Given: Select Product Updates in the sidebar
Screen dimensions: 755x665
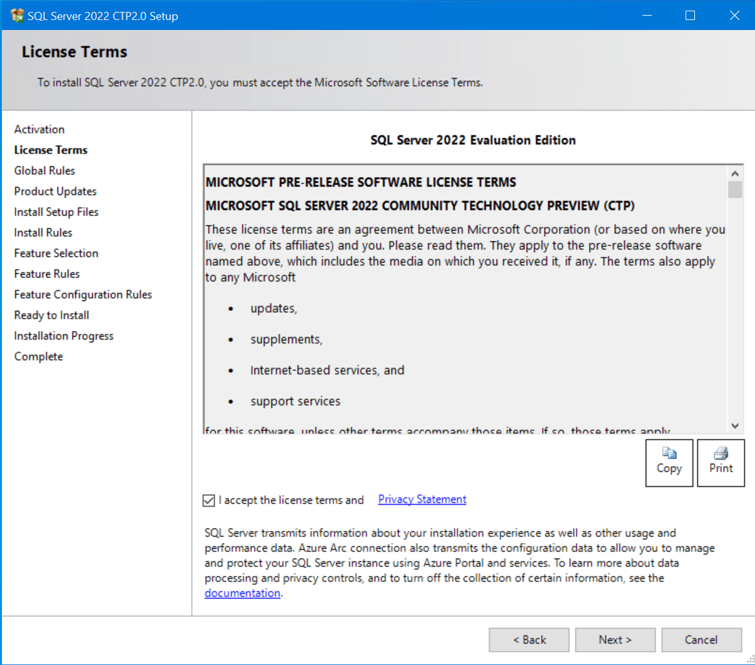Looking at the screenshot, I should tap(55, 191).
